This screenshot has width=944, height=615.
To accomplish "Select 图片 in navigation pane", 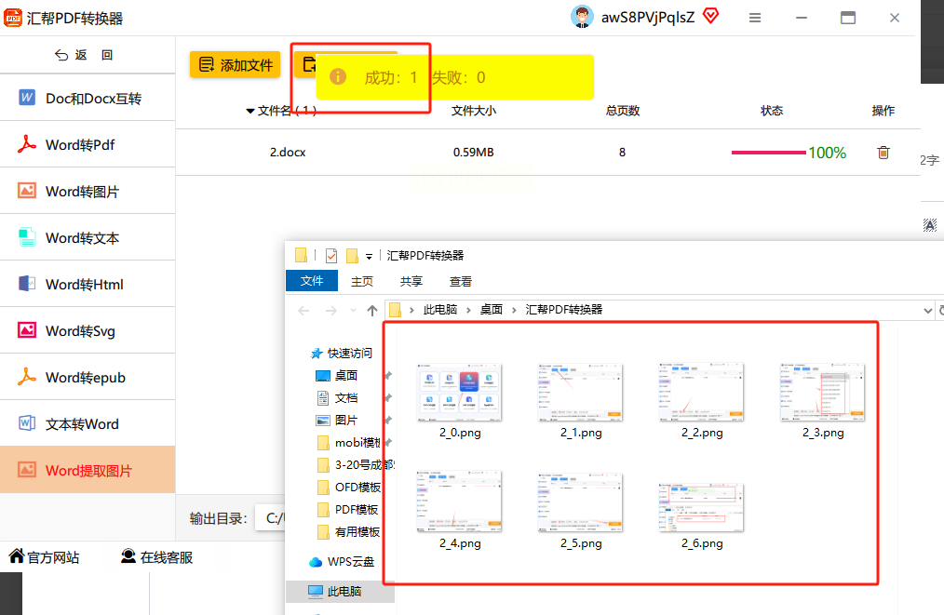I will click(337, 420).
